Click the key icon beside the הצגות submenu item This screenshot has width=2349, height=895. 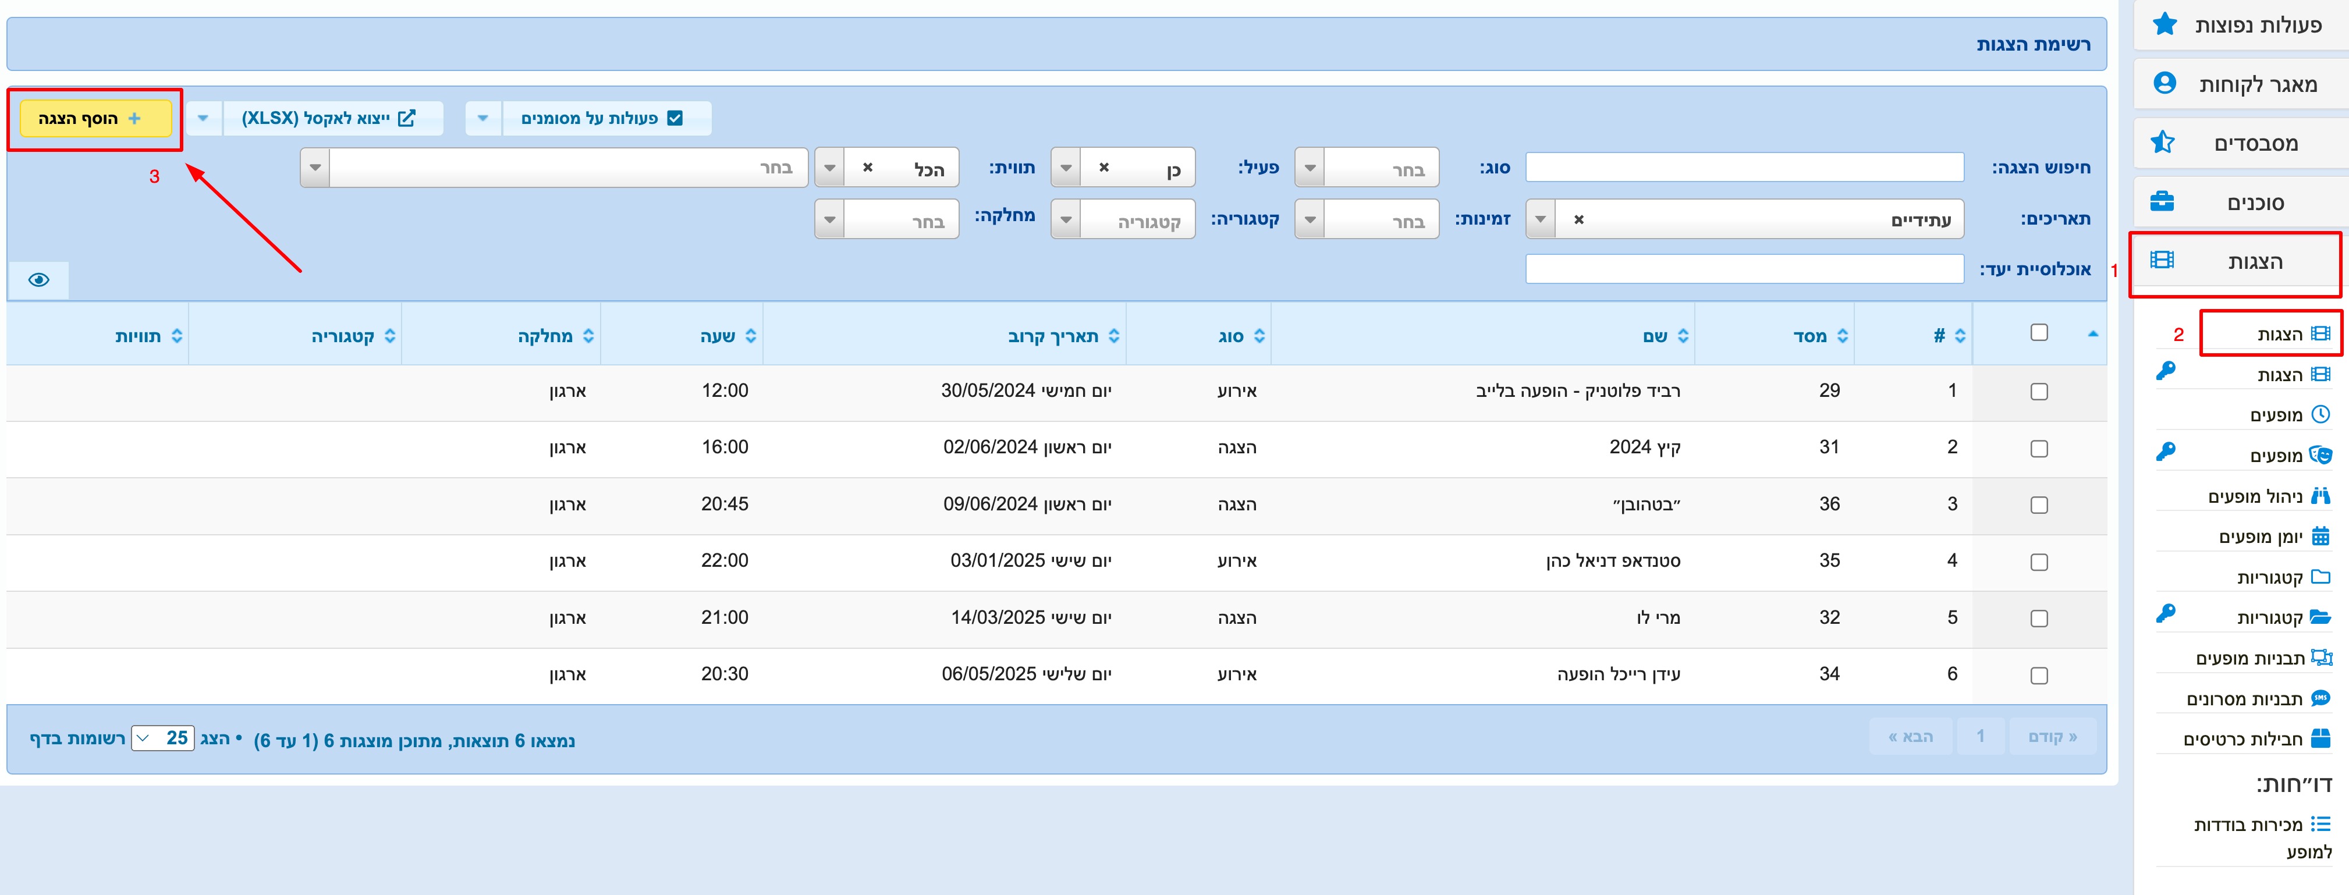tap(2166, 371)
